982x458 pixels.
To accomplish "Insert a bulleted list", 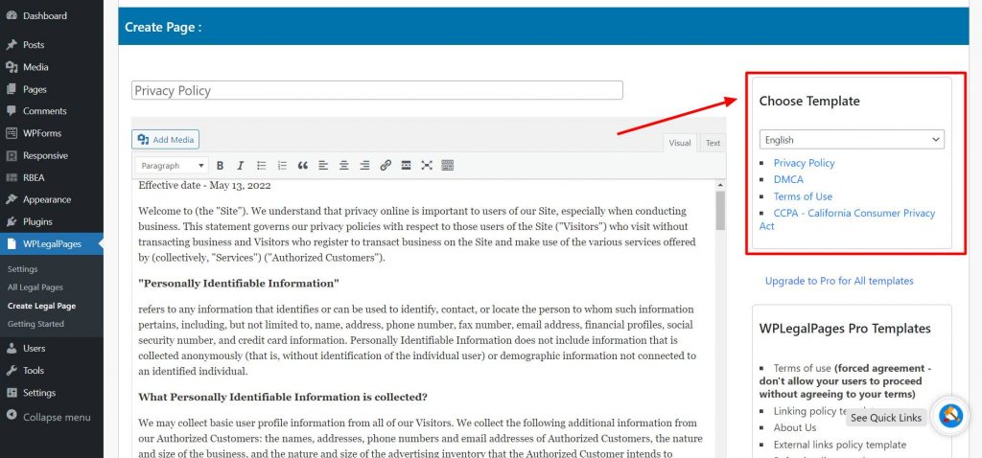I will [261, 166].
